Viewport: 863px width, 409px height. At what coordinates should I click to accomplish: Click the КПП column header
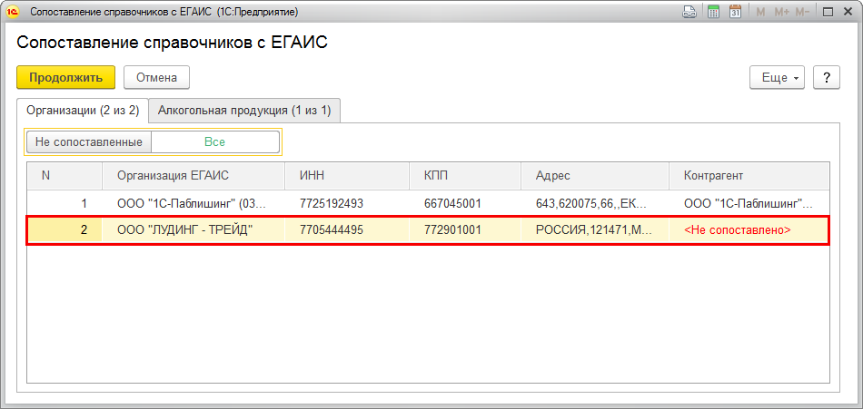[465, 176]
